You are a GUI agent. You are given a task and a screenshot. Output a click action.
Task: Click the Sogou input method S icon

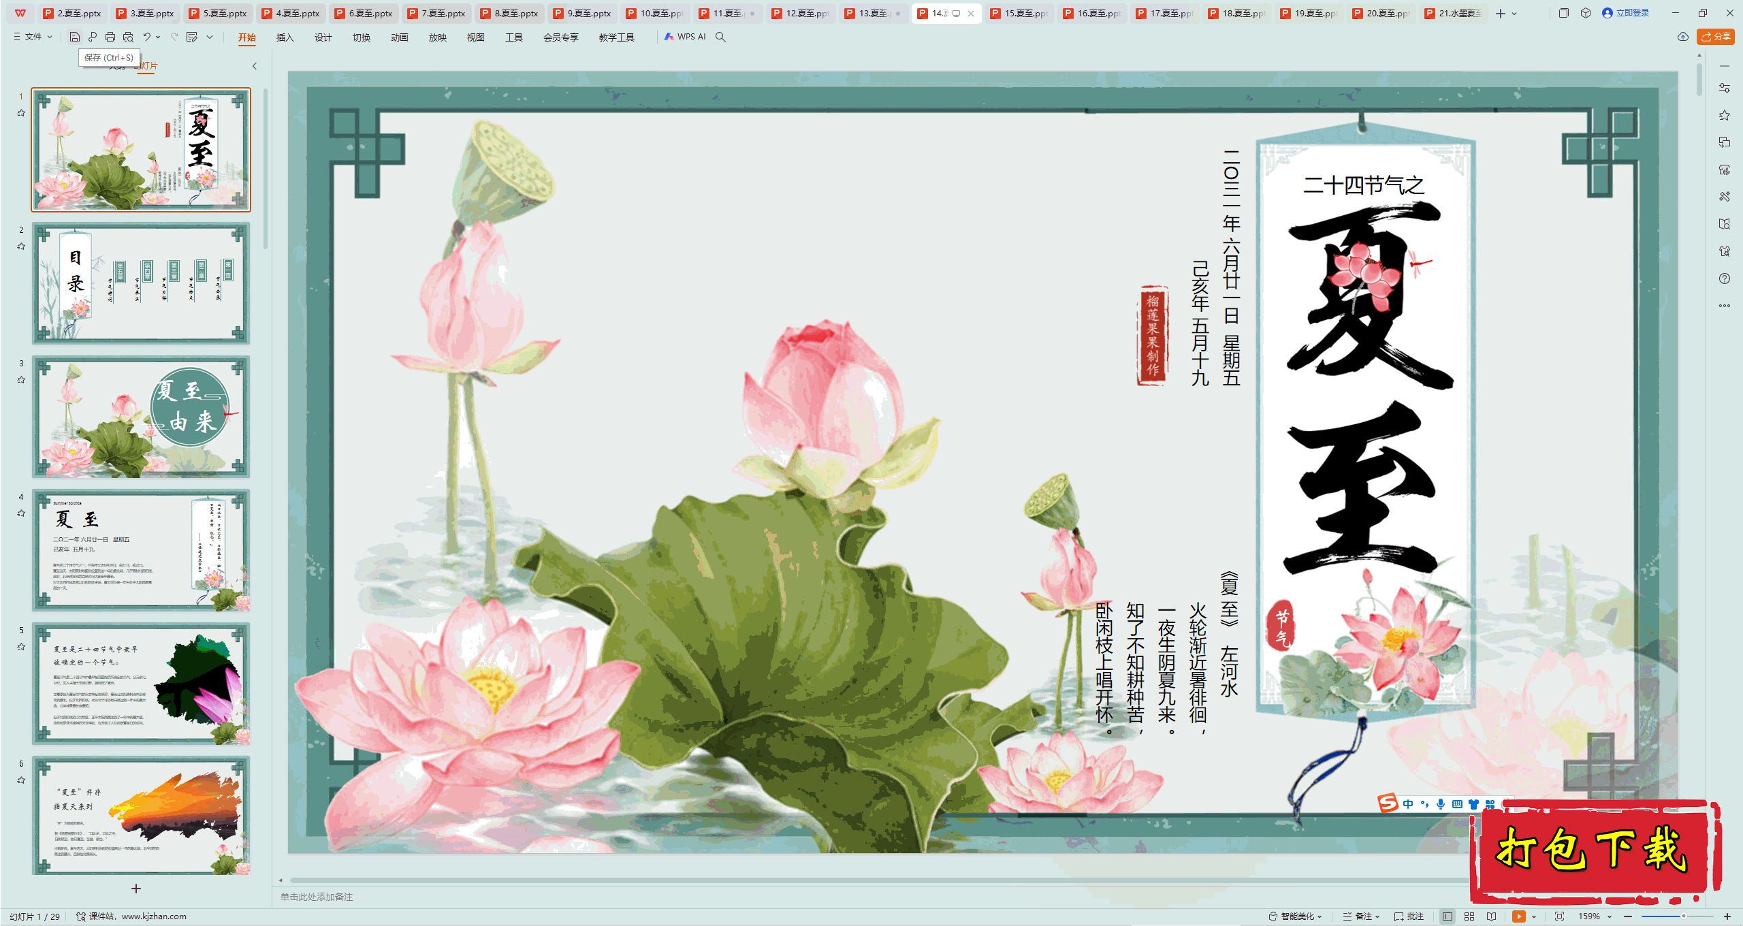tap(1388, 803)
